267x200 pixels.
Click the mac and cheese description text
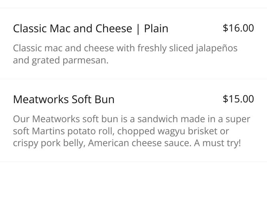[x=125, y=55]
